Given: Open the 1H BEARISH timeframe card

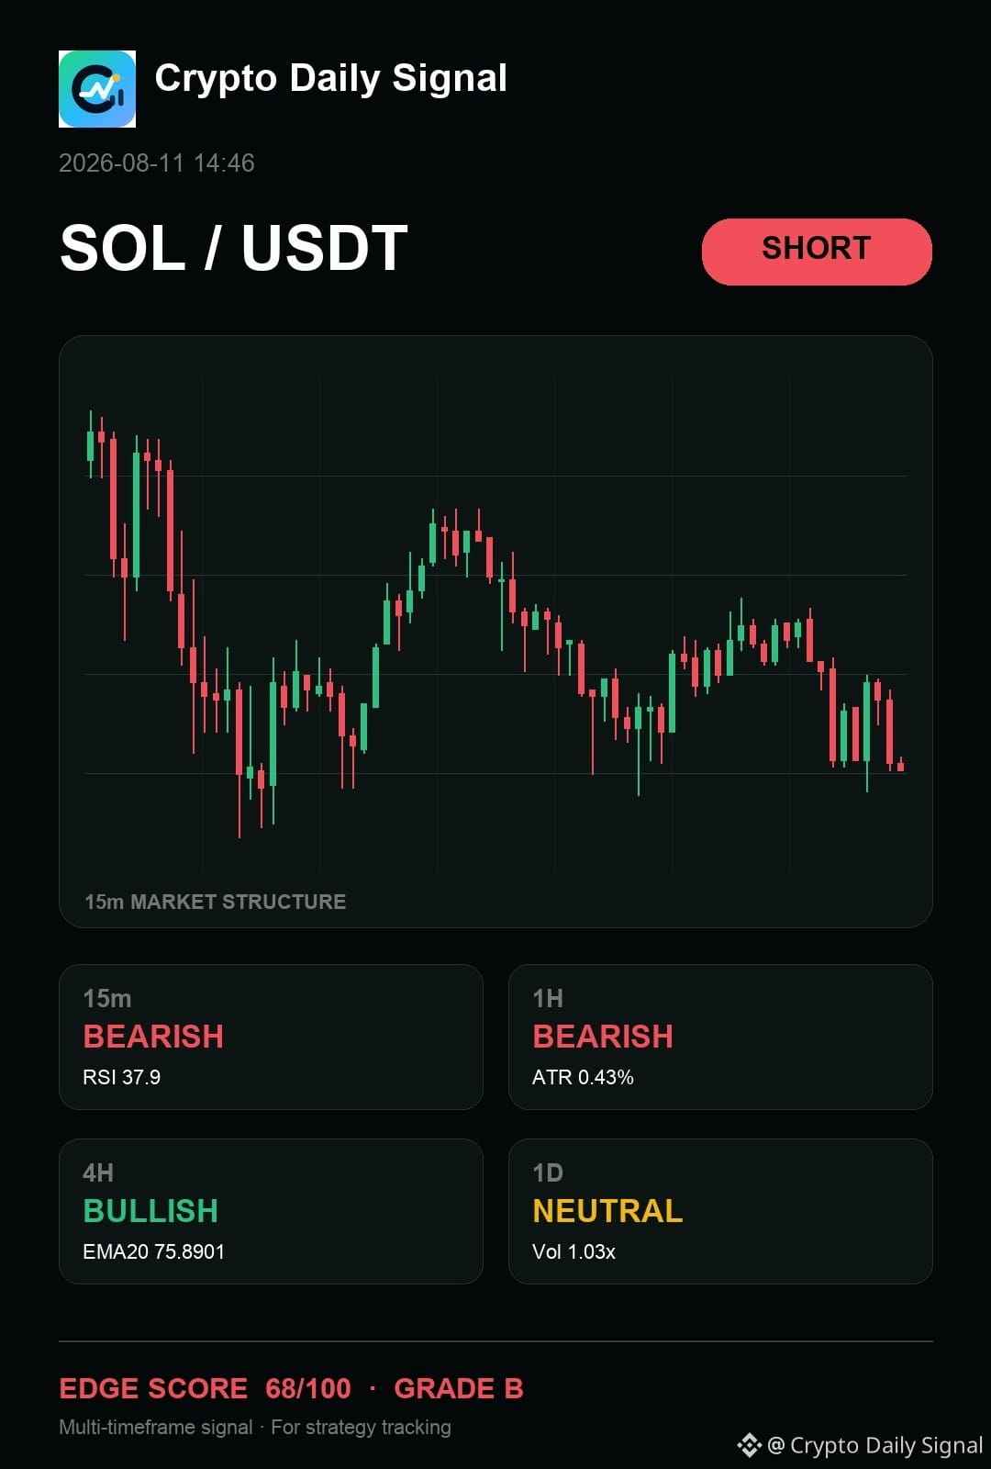Looking at the screenshot, I should point(720,1037).
